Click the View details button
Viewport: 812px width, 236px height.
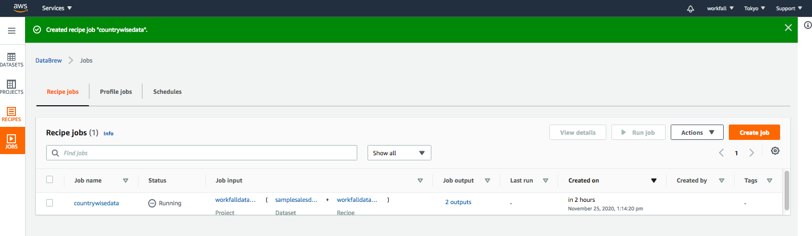coord(578,133)
